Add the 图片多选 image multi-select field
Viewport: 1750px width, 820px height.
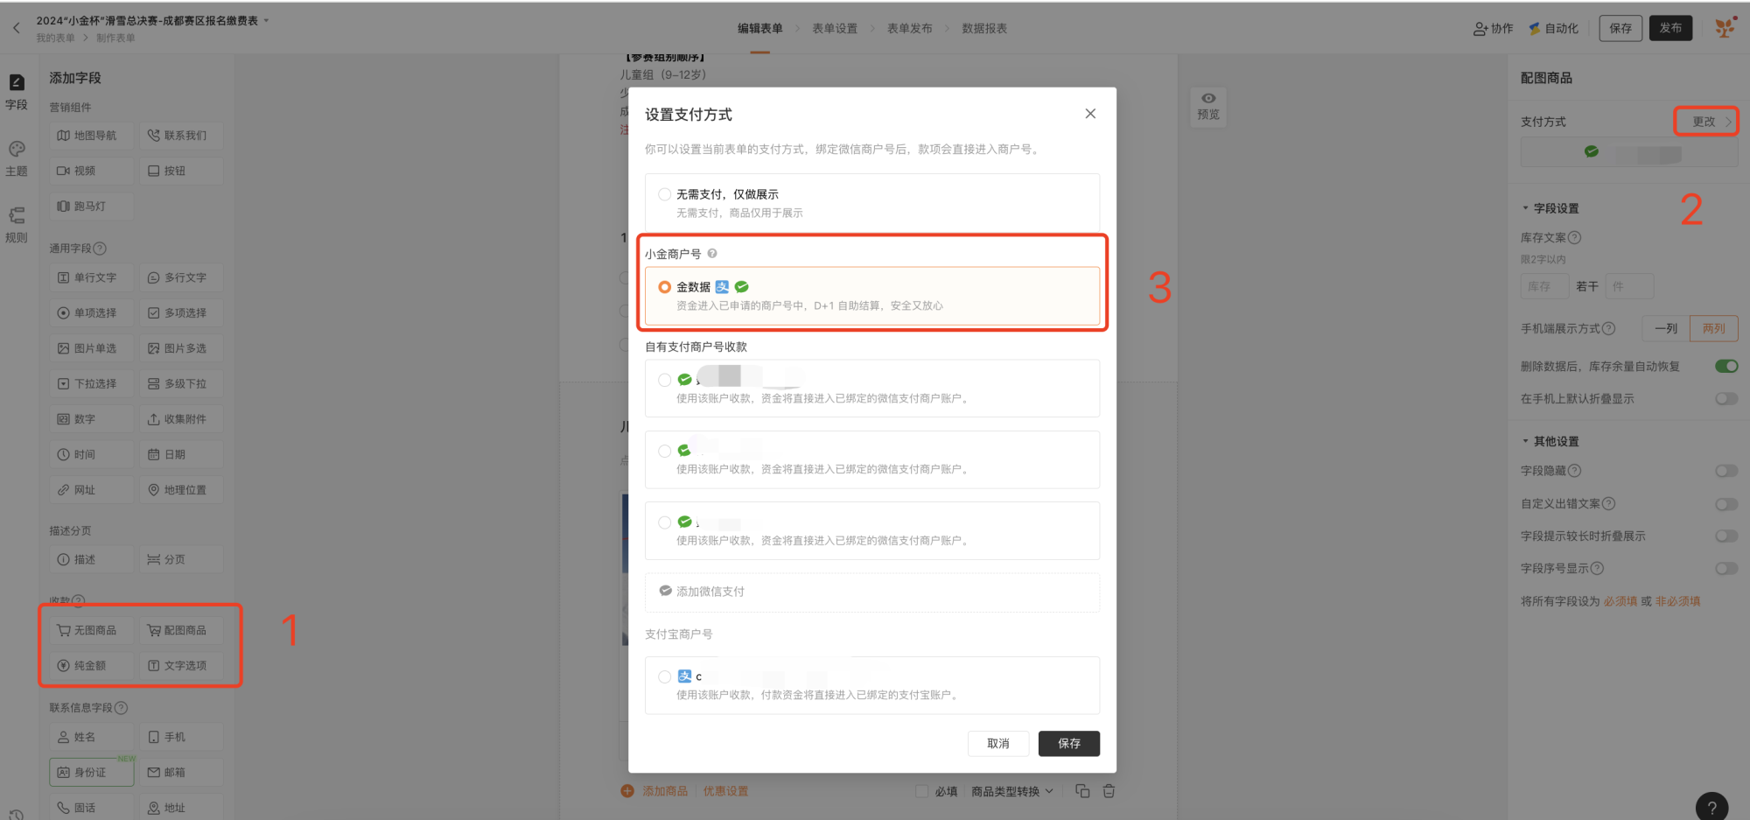coord(181,348)
